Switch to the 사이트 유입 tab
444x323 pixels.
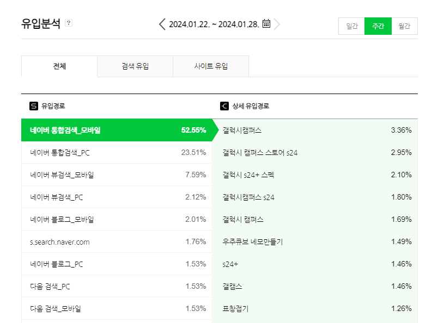click(211, 66)
